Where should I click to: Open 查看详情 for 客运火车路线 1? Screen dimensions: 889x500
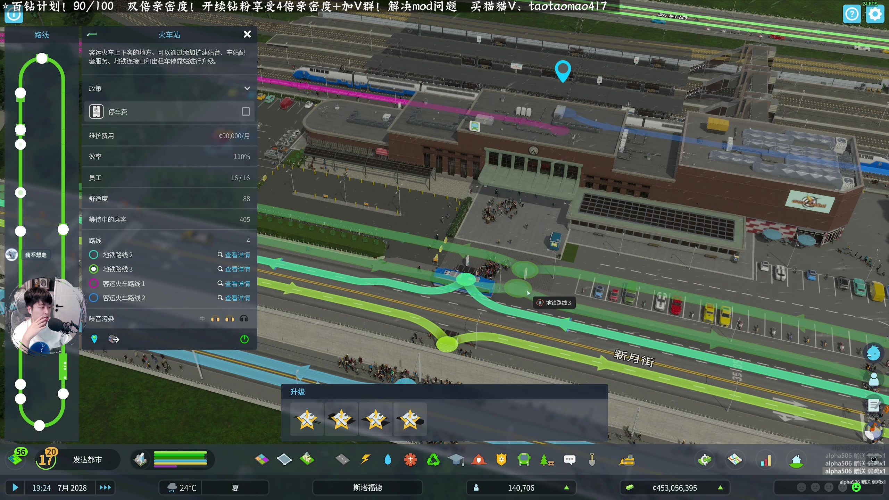pyautogui.click(x=234, y=284)
